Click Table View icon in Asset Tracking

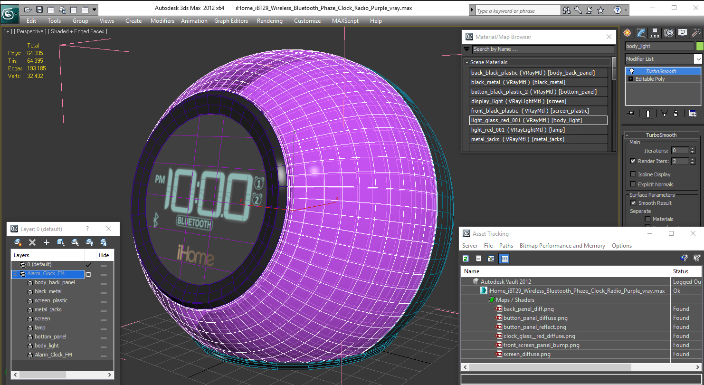[504, 259]
